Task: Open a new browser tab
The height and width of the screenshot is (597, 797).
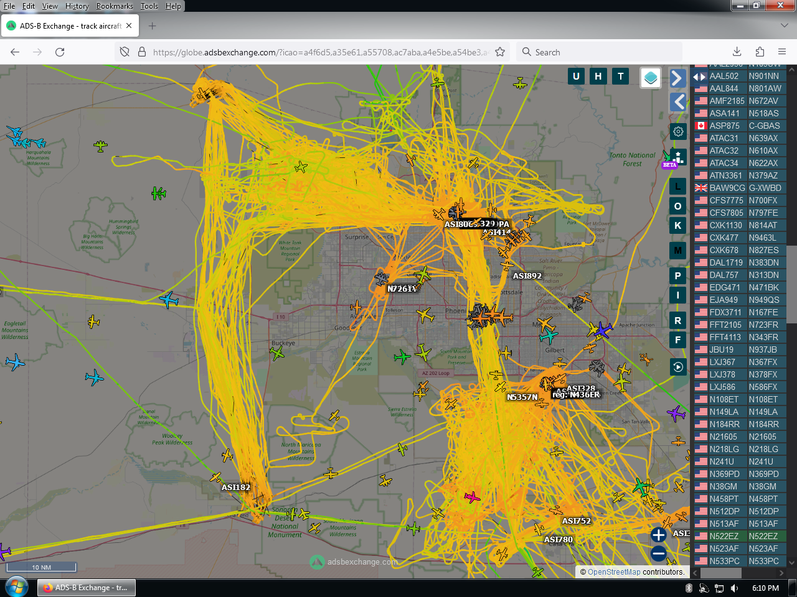Action: (153, 26)
